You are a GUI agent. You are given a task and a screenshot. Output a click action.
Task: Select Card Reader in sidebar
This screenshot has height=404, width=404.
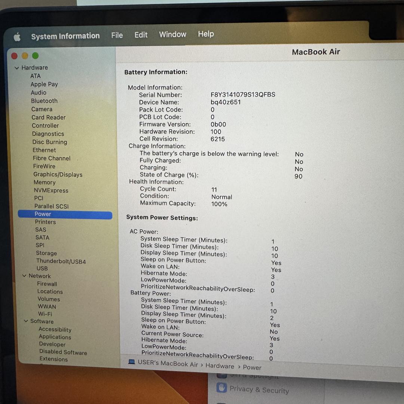click(49, 117)
